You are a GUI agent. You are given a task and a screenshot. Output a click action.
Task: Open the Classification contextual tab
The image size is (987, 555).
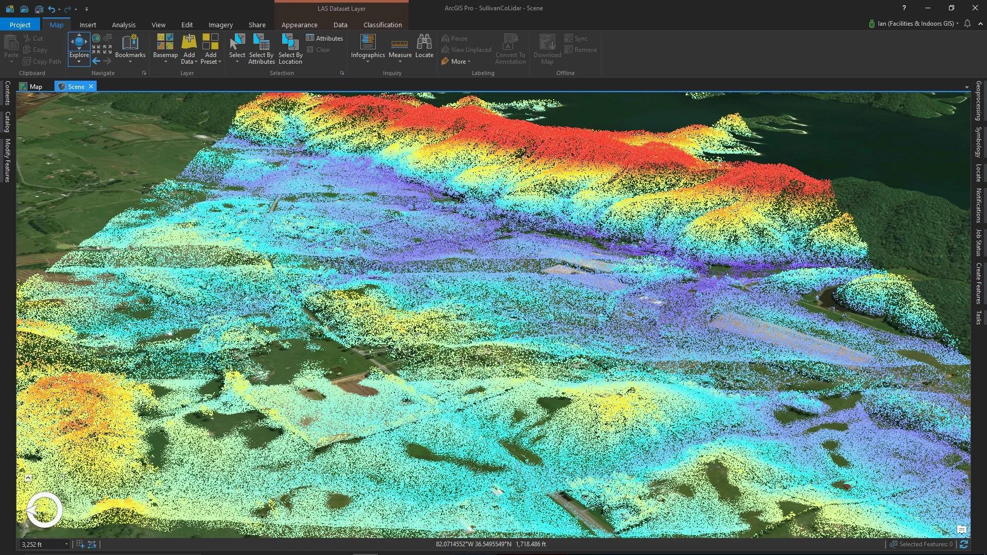382,25
